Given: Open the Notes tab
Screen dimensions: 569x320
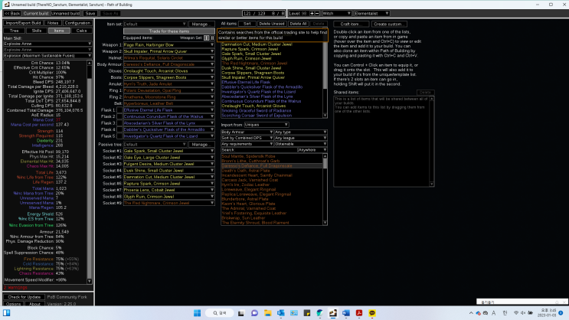Looking at the screenshot, I should click(53, 23).
